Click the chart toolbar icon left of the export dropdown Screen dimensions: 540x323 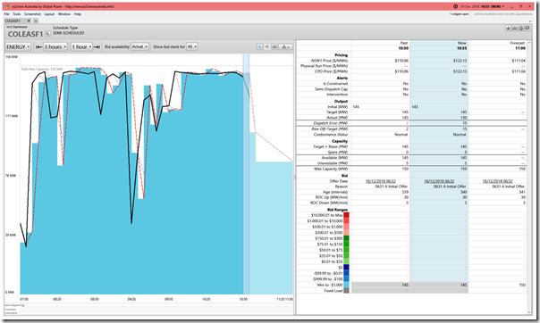pyautogui.click(x=274, y=46)
